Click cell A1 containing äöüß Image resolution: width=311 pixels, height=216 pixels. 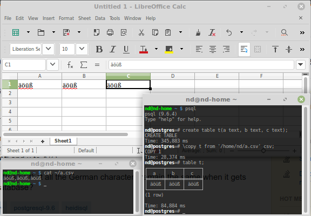(x=39, y=84)
